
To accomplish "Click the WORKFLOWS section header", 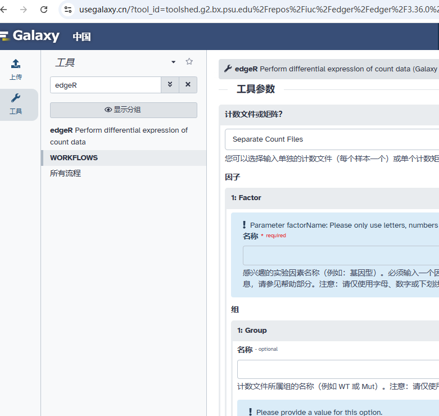I will coord(124,158).
